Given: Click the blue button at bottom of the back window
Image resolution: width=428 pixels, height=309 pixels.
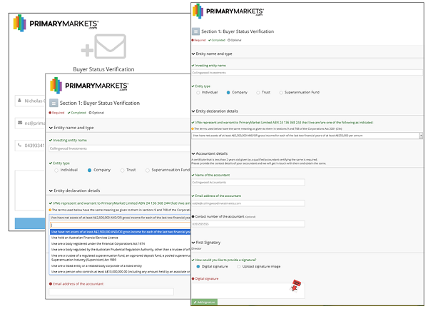Looking at the screenshot, I should coord(30,223).
